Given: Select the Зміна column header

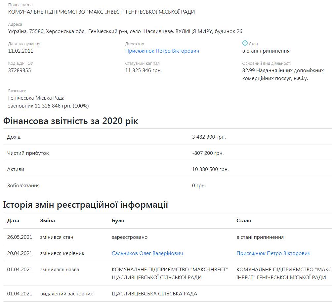Looking at the screenshot, I should click(x=47, y=221).
